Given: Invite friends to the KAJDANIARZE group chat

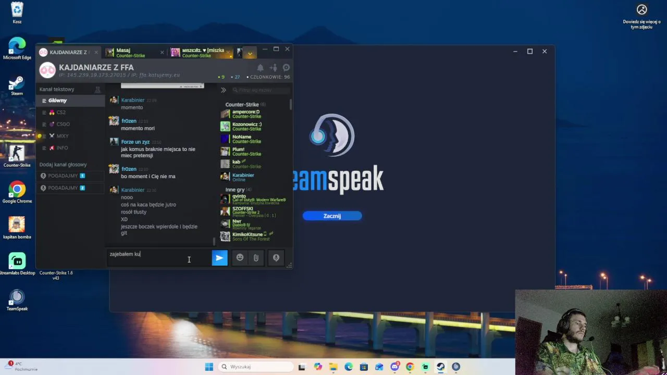Looking at the screenshot, I should point(273,68).
